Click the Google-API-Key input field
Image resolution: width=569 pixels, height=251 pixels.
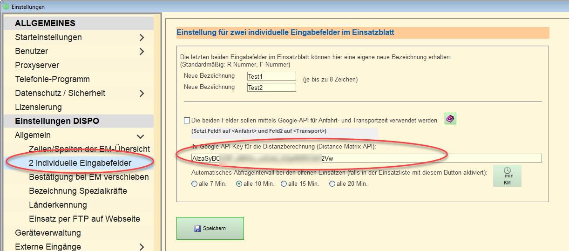click(366, 158)
